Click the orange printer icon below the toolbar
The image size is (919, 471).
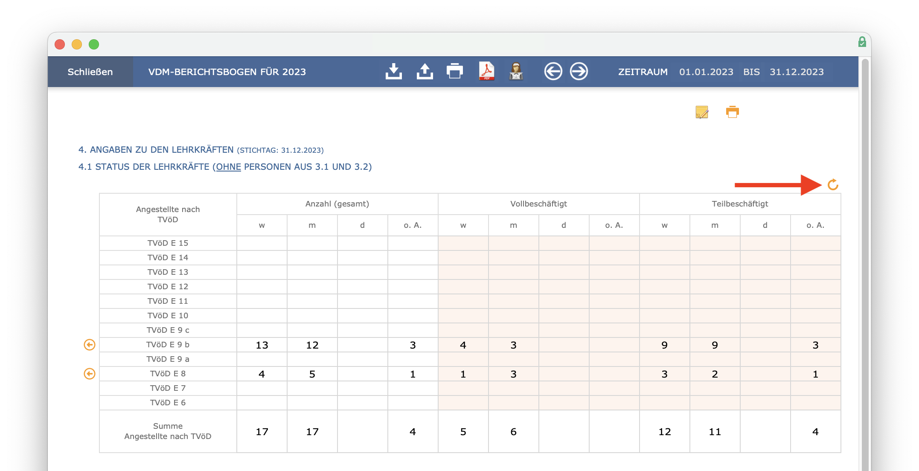click(x=732, y=112)
